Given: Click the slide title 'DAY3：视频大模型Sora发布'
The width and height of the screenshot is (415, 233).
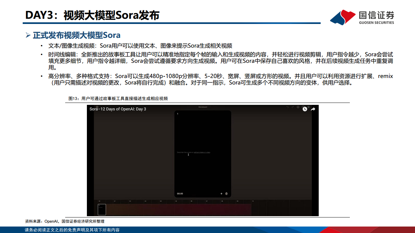Looking at the screenshot, I should [92, 15].
